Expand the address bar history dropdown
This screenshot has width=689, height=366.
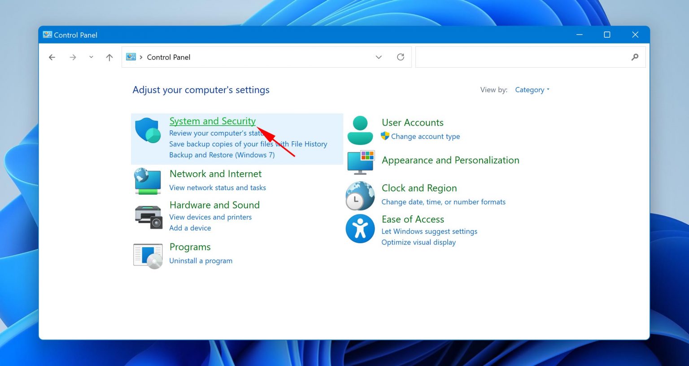click(x=379, y=57)
